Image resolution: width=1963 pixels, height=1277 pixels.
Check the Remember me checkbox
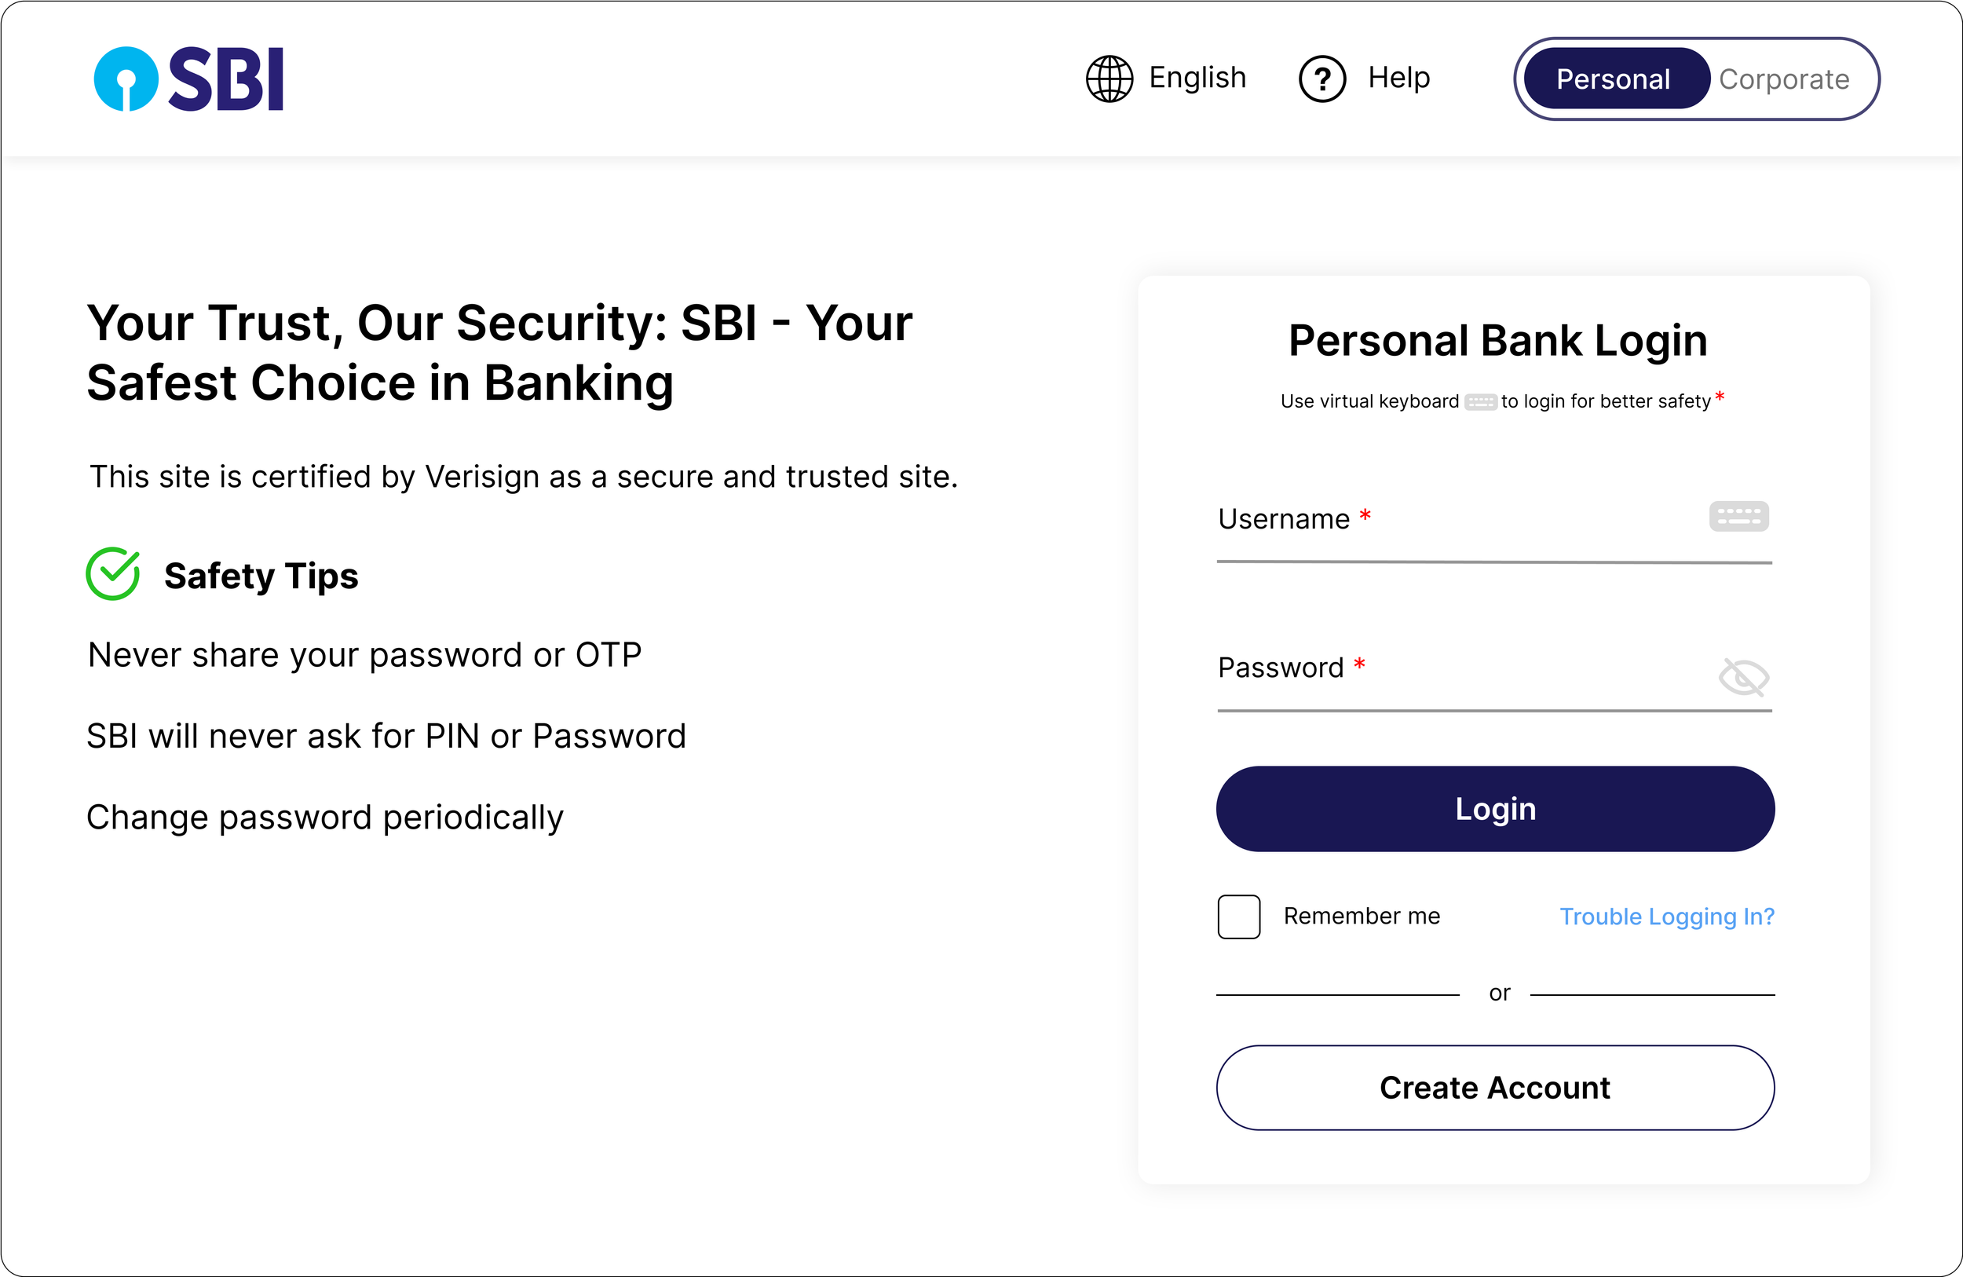(x=1238, y=917)
